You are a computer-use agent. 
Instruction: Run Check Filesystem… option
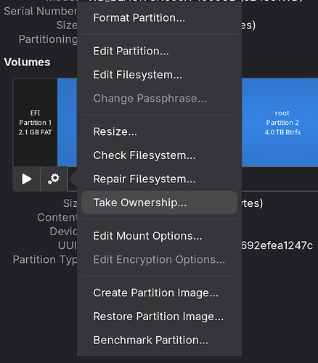point(159,155)
